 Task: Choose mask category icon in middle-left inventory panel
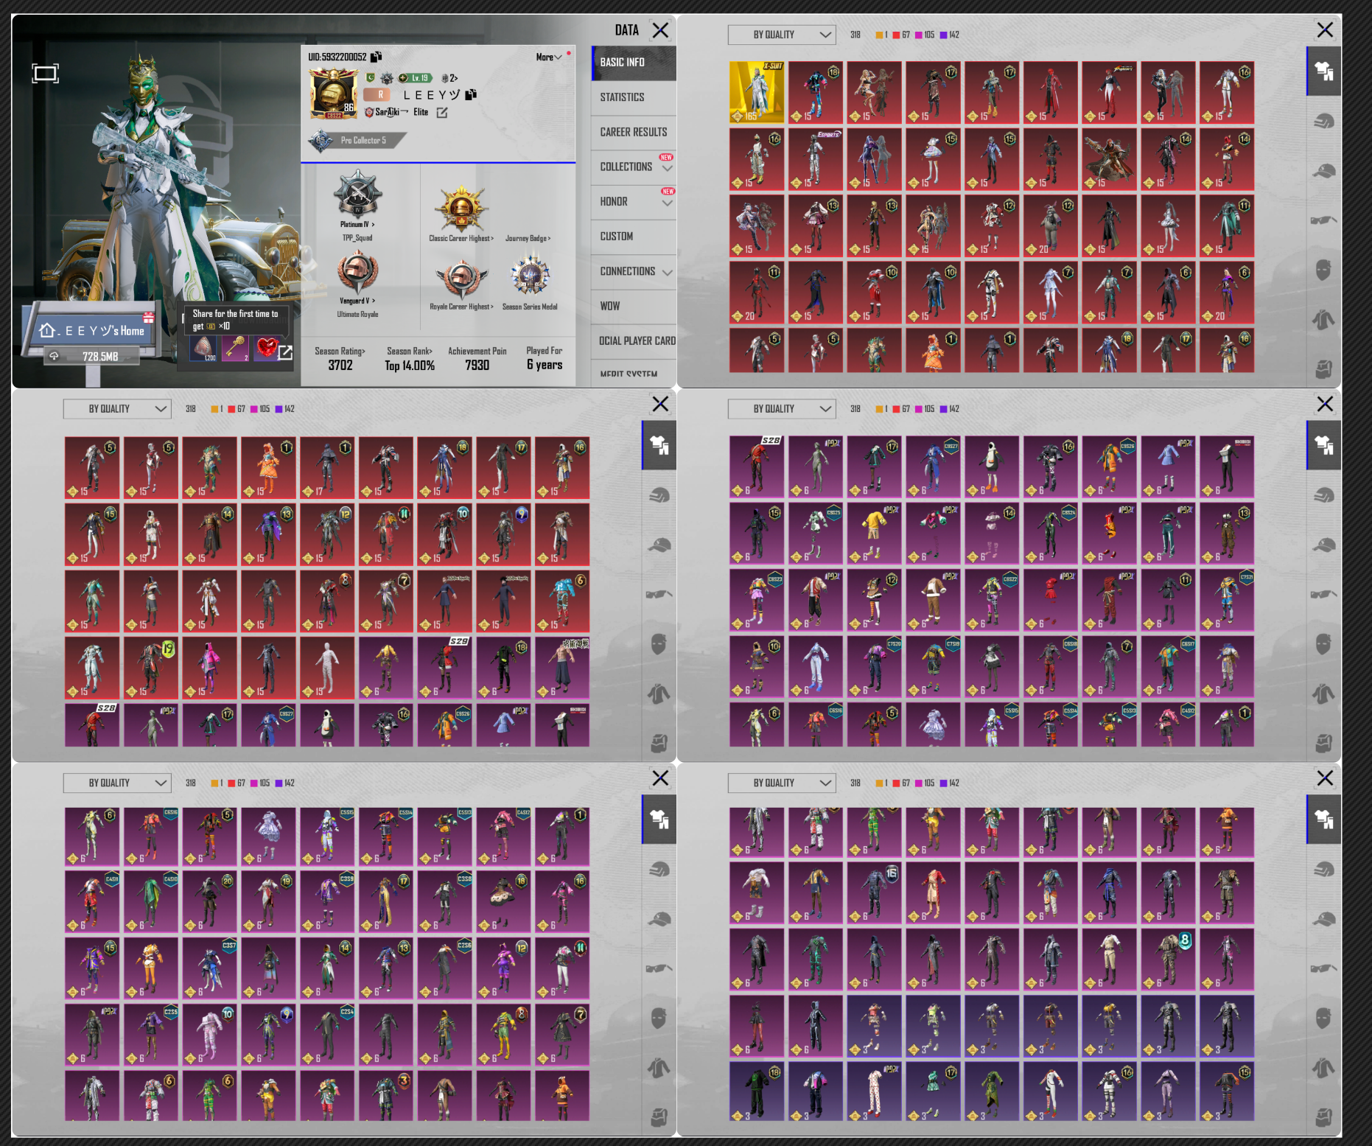[x=659, y=645]
